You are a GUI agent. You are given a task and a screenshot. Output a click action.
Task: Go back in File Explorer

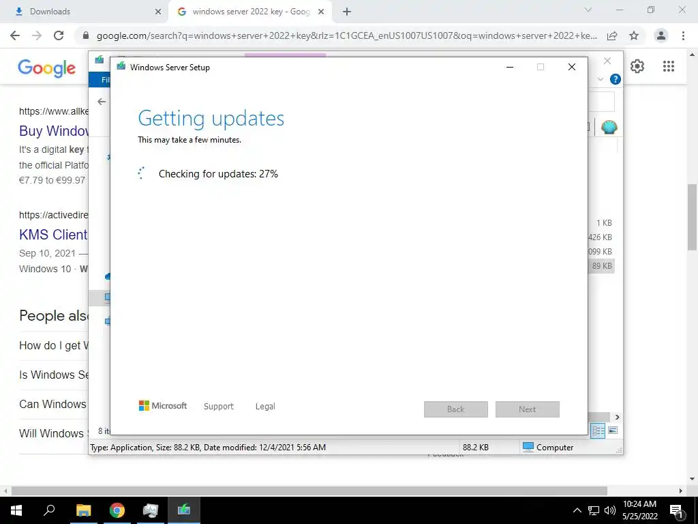(x=102, y=102)
